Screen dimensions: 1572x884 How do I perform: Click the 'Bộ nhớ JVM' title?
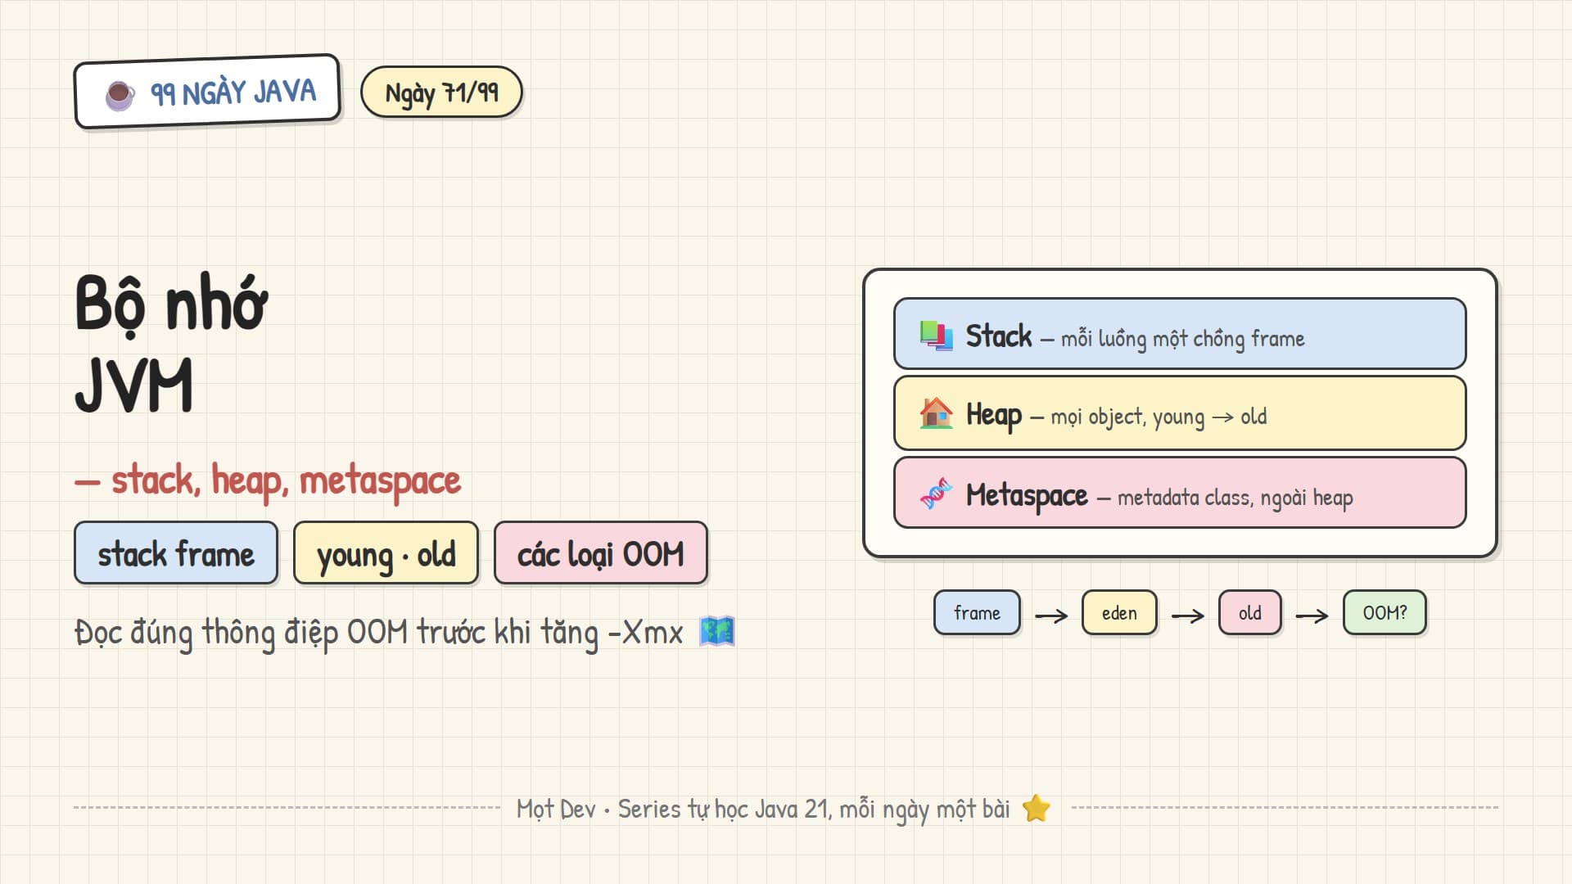click(171, 344)
